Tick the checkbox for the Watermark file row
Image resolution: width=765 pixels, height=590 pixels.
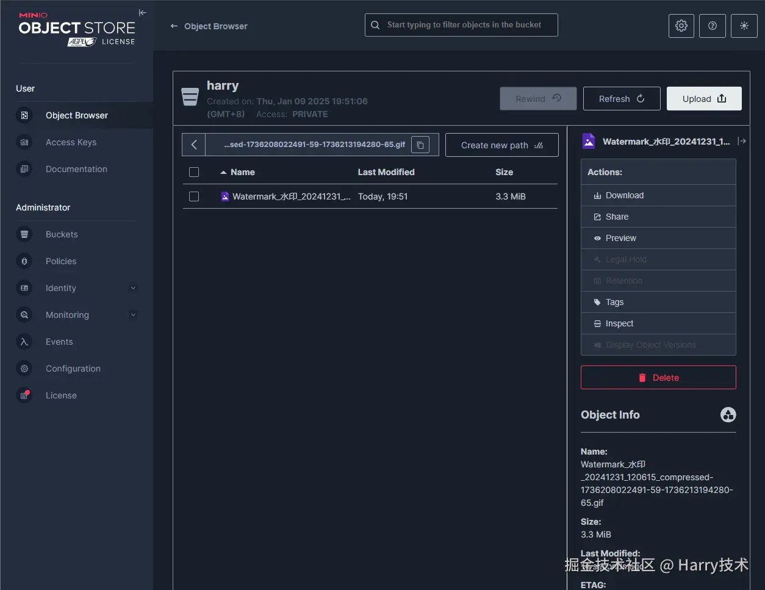coord(194,196)
